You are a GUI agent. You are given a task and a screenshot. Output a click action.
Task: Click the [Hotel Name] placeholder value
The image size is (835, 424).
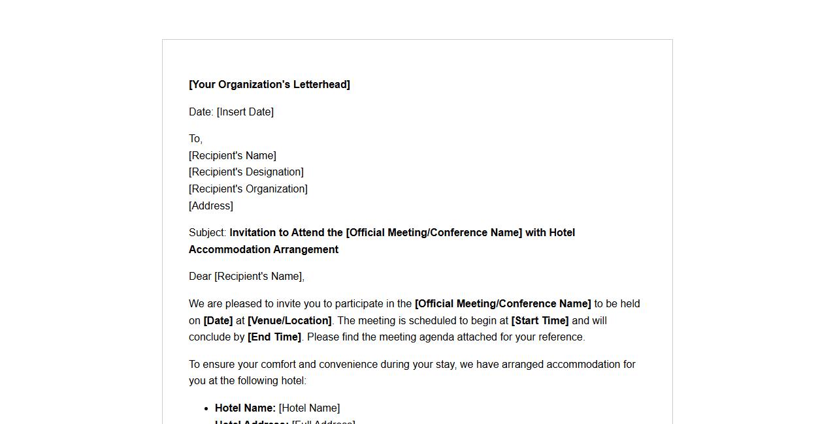point(309,408)
